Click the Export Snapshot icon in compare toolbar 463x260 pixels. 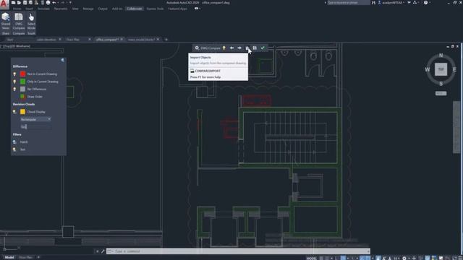(x=255, y=48)
